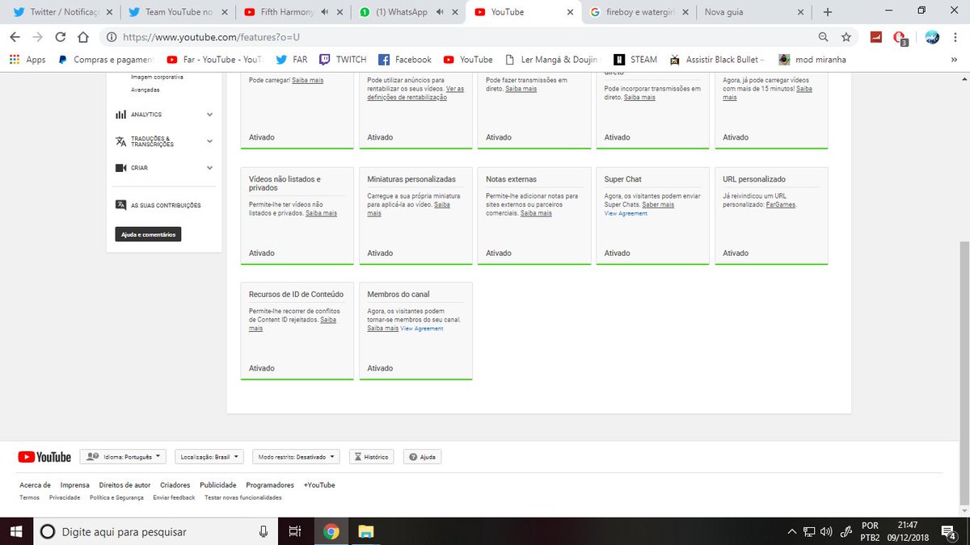Click Ver as definições de rentabilização link
Screen dimensions: 970x545
[x=415, y=93]
